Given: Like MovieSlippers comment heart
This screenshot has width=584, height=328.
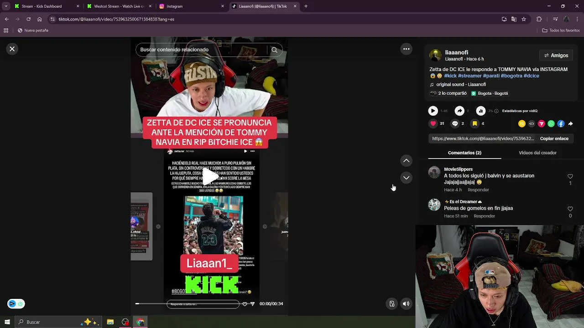Looking at the screenshot, I should coord(570,176).
